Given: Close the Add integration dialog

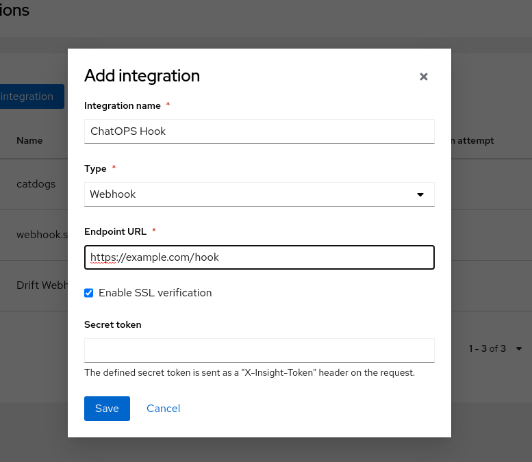Looking at the screenshot, I should [x=423, y=77].
